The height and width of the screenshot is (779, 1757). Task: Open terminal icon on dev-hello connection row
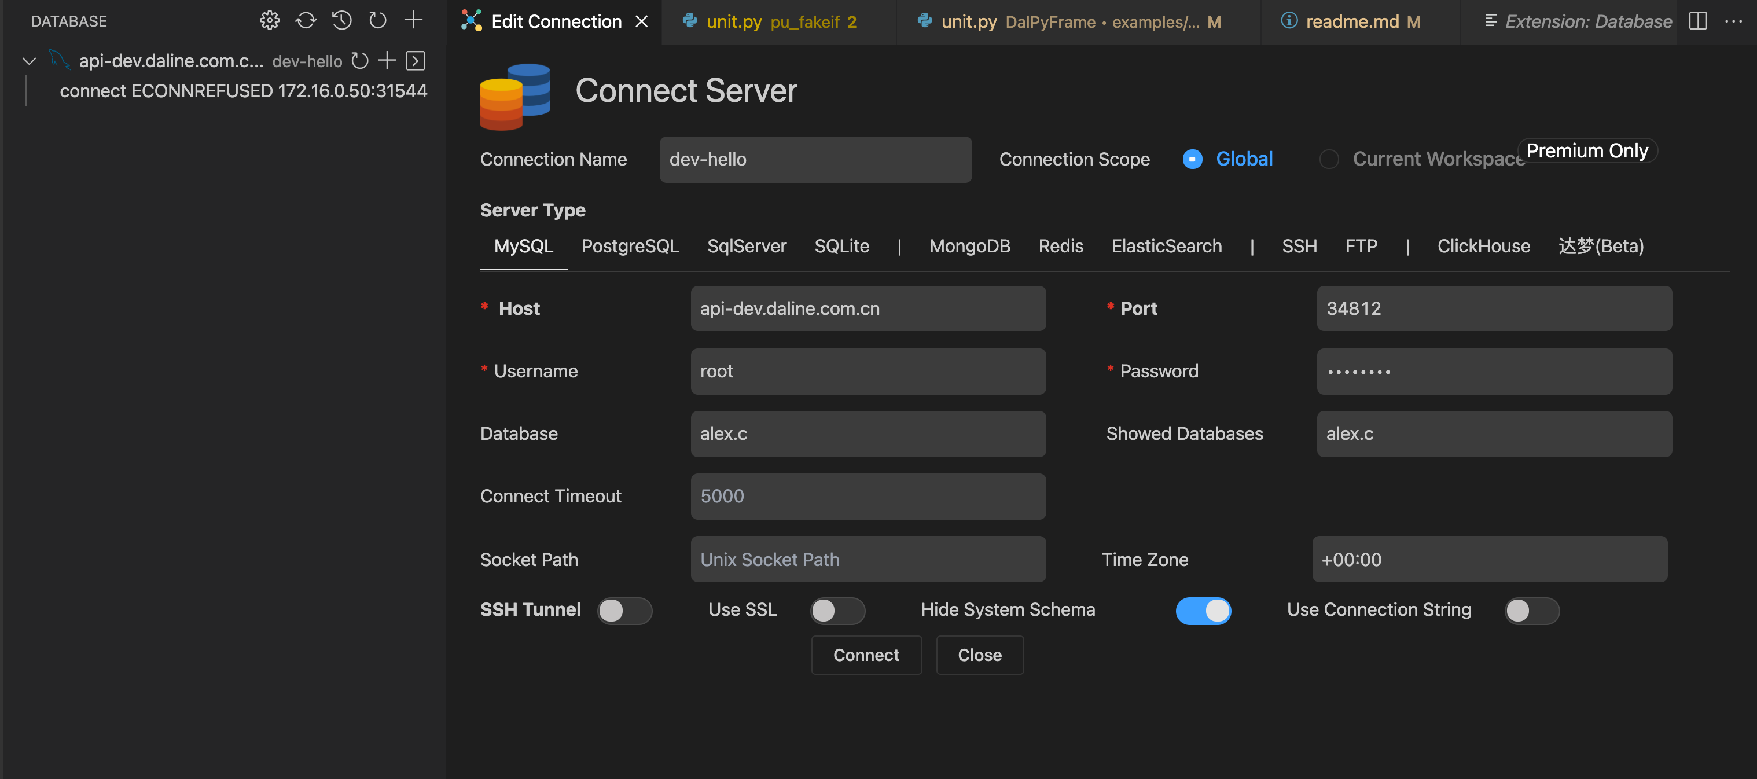[416, 61]
